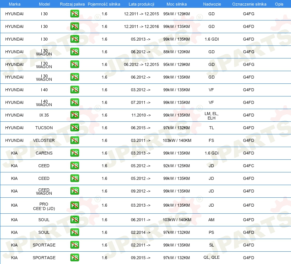The image size is (291, 264).
Task: Click the PS body cell in the SOUL row
Action: 211,232
